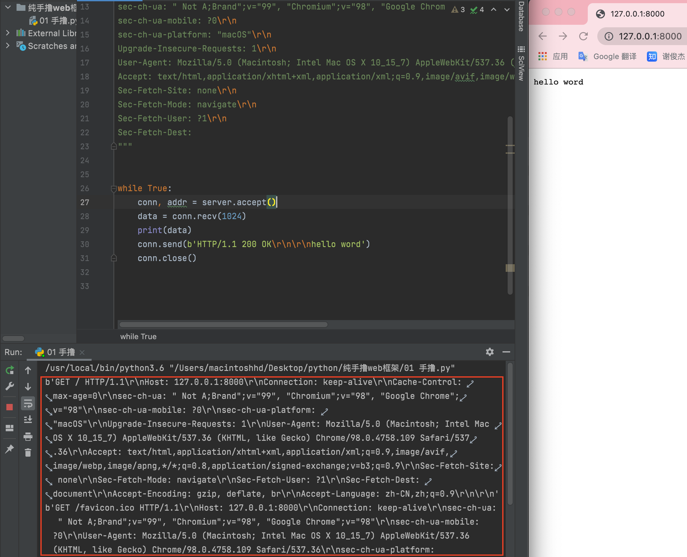The width and height of the screenshot is (687, 557).
Task: Clear console output with trash icon
Action: tap(28, 453)
